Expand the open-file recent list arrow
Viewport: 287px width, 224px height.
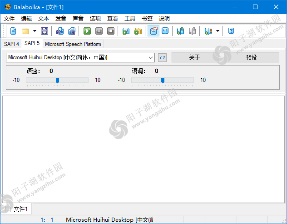pyautogui.click(x=35, y=31)
